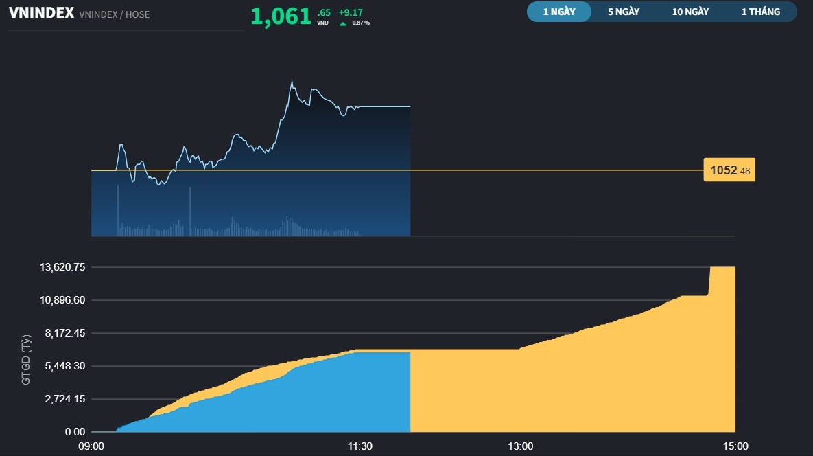The height and width of the screenshot is (456, 813).
Task: Click the green up-arrow change indicator
Action: (x=343, y=23)
